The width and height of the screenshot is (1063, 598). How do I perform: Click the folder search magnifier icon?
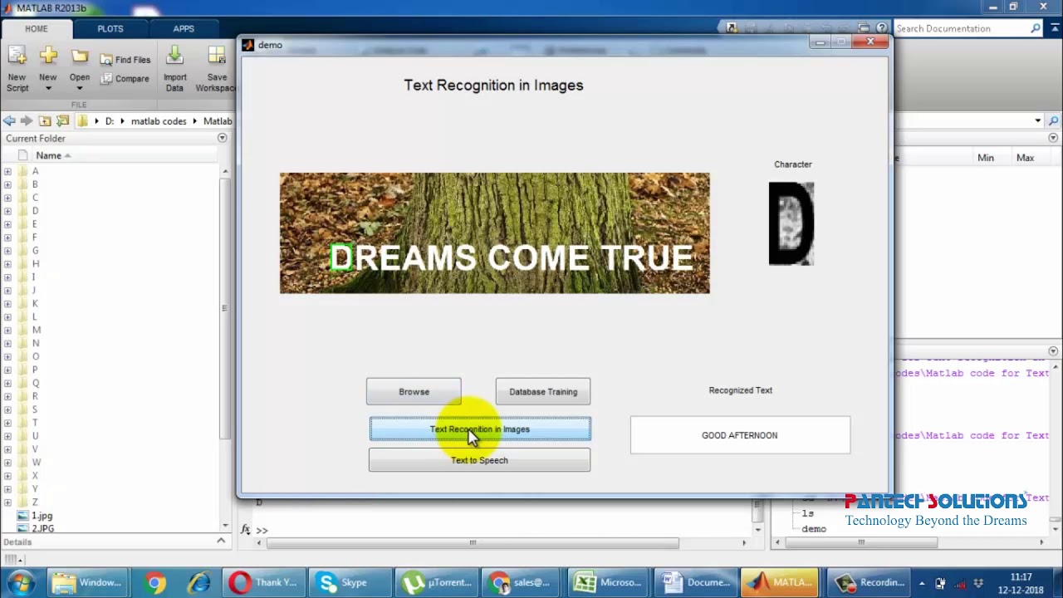[1054, 121]
